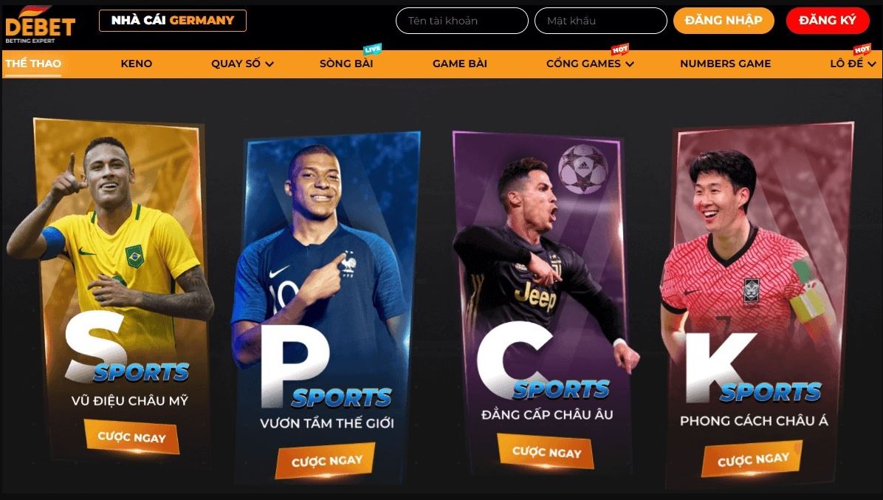Click Cược Ngay under Vũ Điệu Châu Mỹ
883x500 pixels.
coord(131,437)
